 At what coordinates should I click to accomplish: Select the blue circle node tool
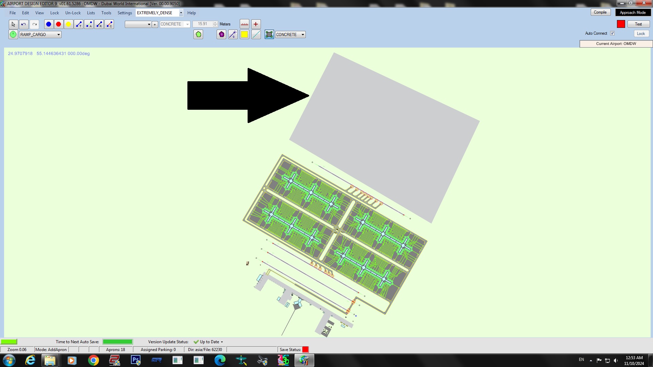[49, 24]
